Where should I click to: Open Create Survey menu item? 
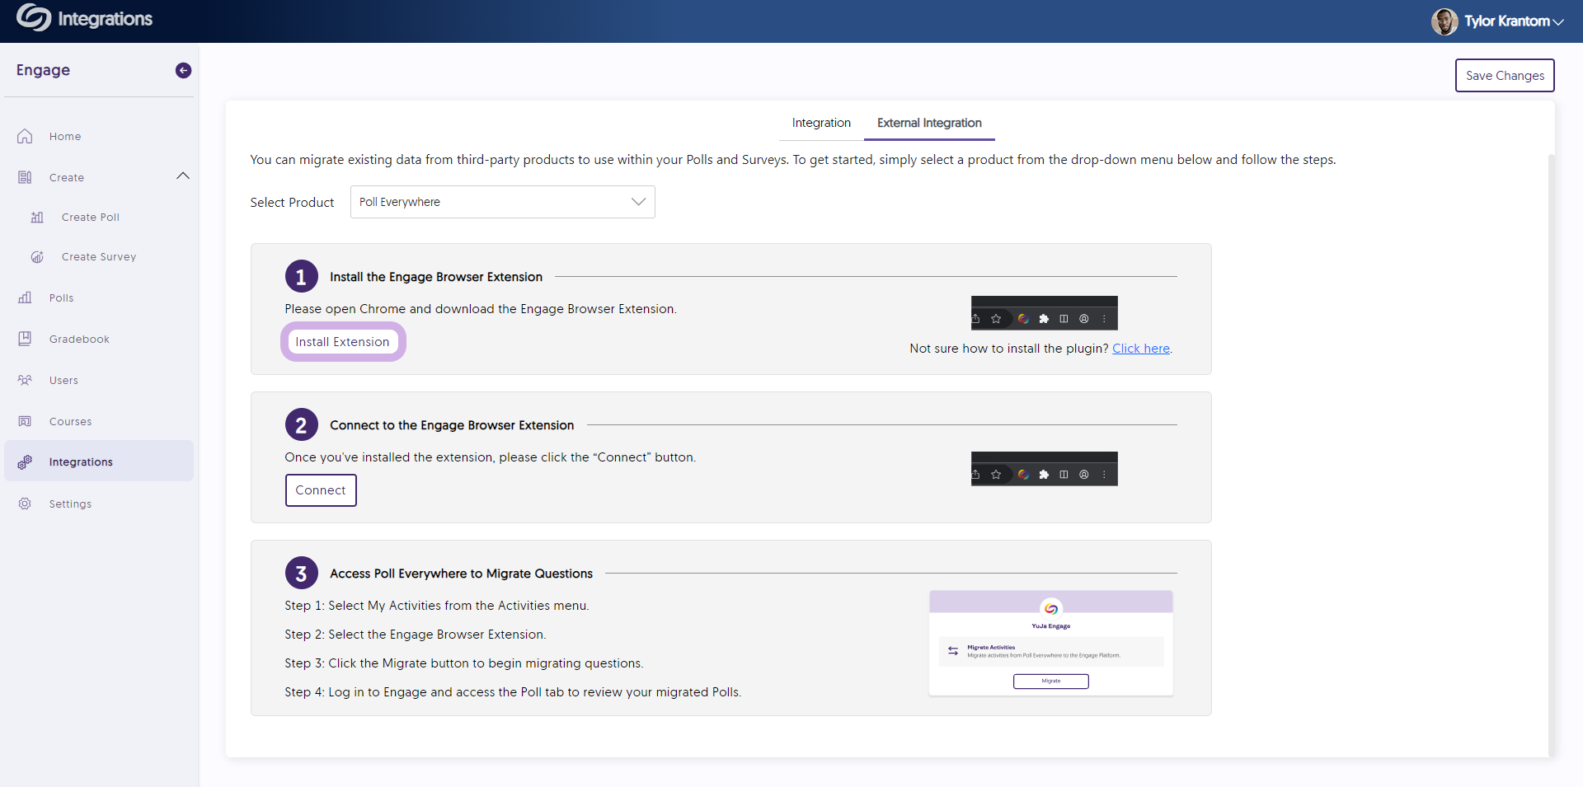pyautogui.click(x=99, y=256)
